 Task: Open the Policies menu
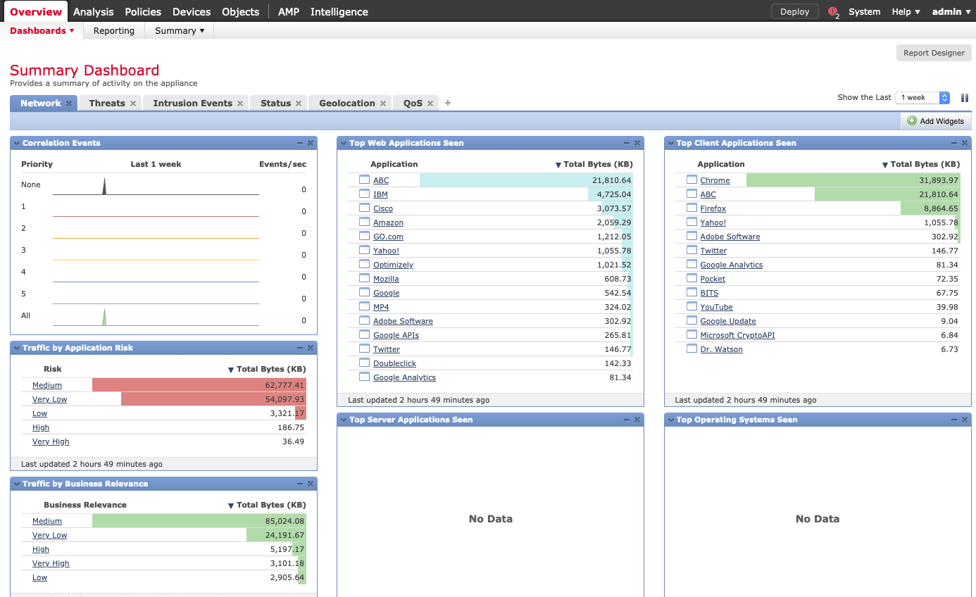click(143, 12)
